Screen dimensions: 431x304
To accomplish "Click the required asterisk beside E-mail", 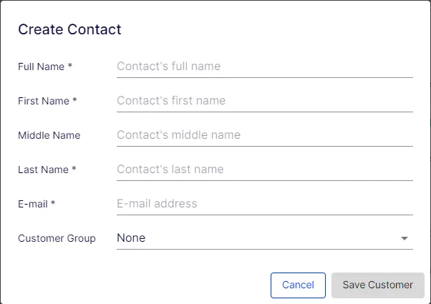I will (x=53, y=203).
